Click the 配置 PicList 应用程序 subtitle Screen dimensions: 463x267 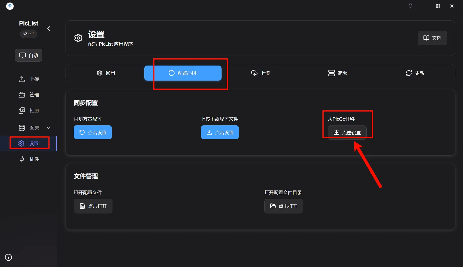110,44
